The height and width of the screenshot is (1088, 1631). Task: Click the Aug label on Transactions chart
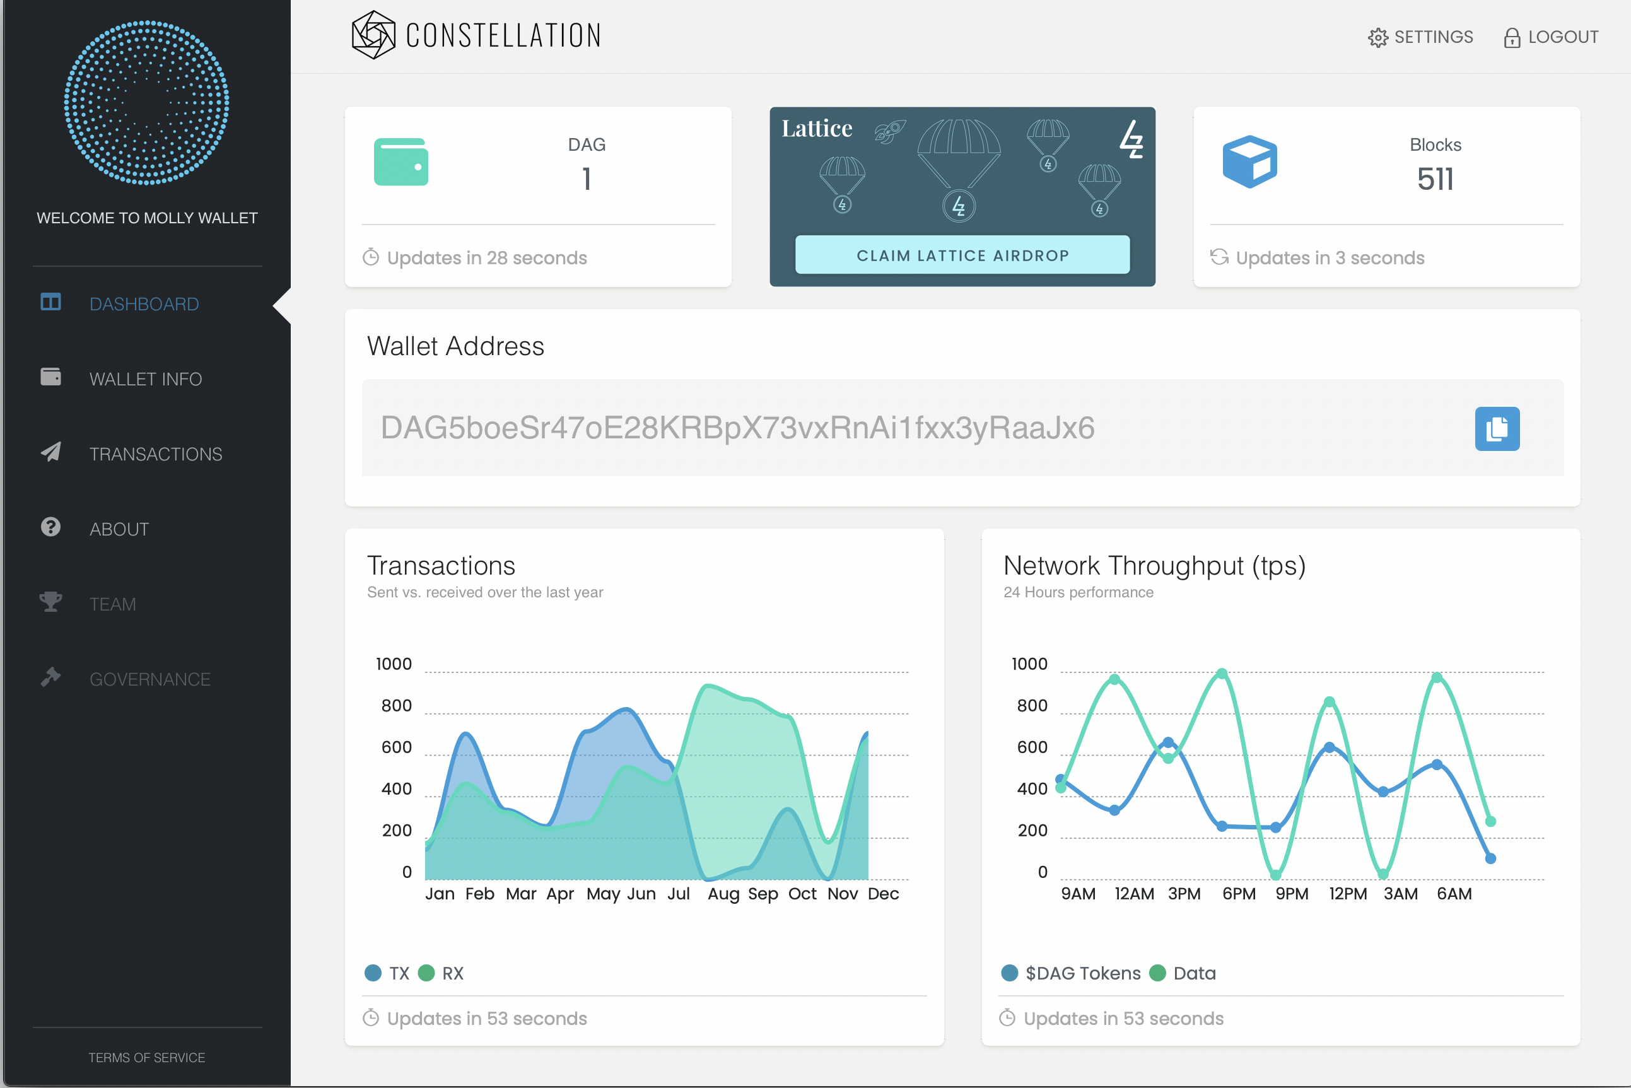pyautogui.click(x=723, y=894)
